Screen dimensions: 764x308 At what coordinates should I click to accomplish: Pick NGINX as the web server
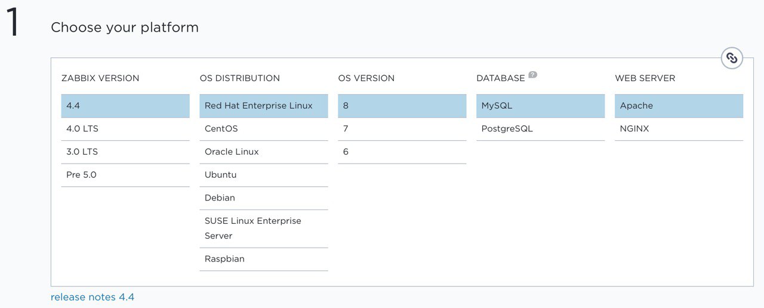coord(679,129)
